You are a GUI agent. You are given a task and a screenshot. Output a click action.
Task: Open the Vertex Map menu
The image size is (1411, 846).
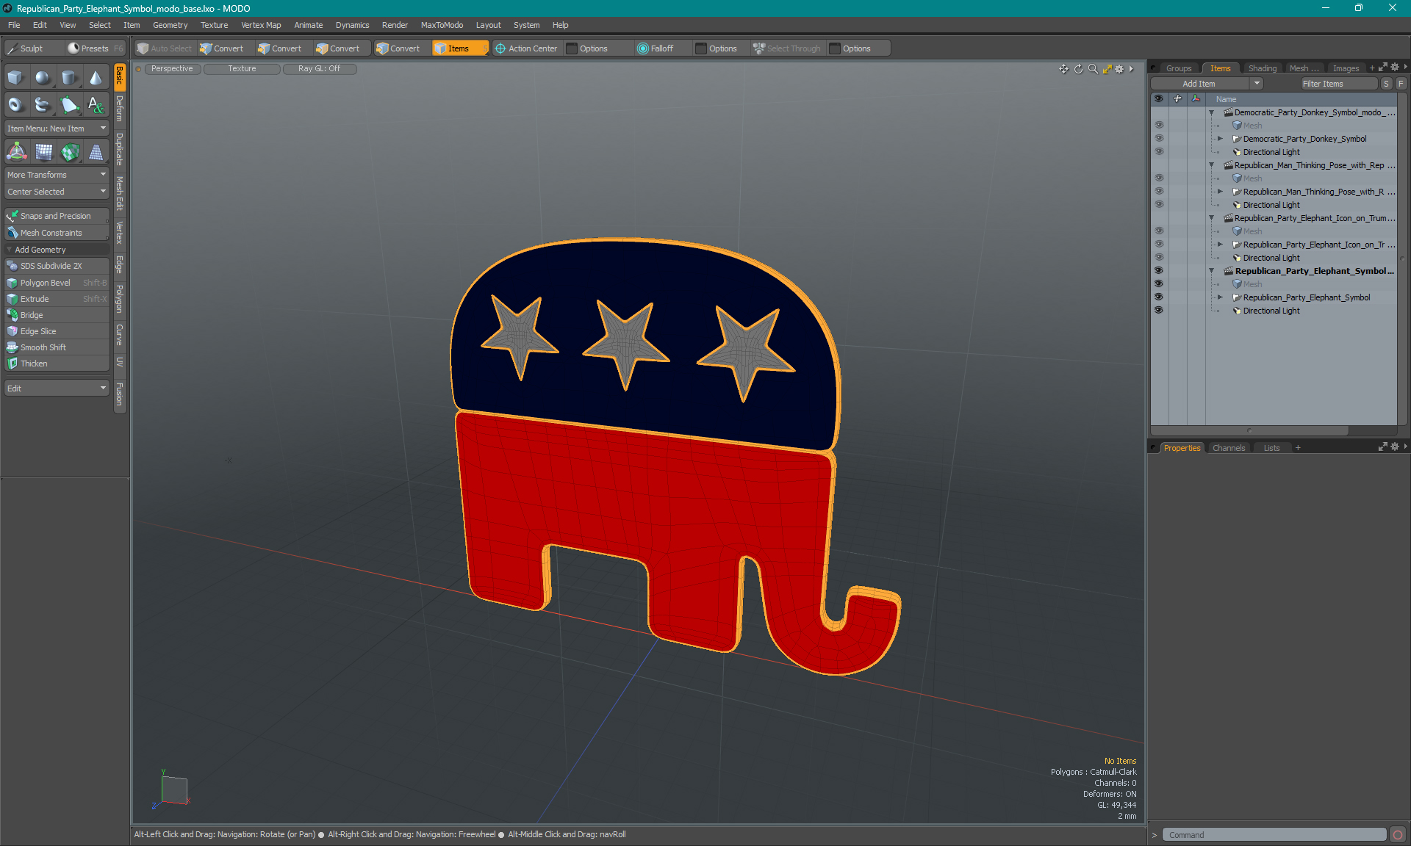click(x=261, y=25)
